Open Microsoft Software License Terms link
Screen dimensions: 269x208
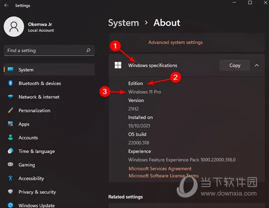(164, 176)
